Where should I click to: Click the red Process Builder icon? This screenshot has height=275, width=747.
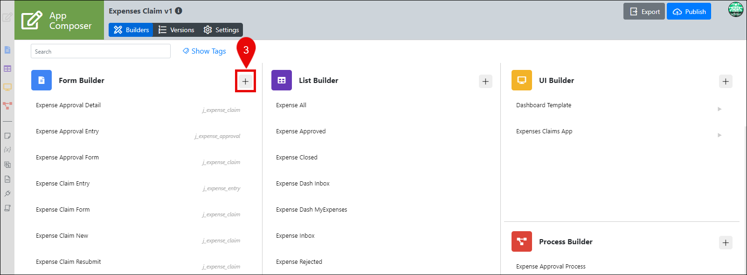522,241
